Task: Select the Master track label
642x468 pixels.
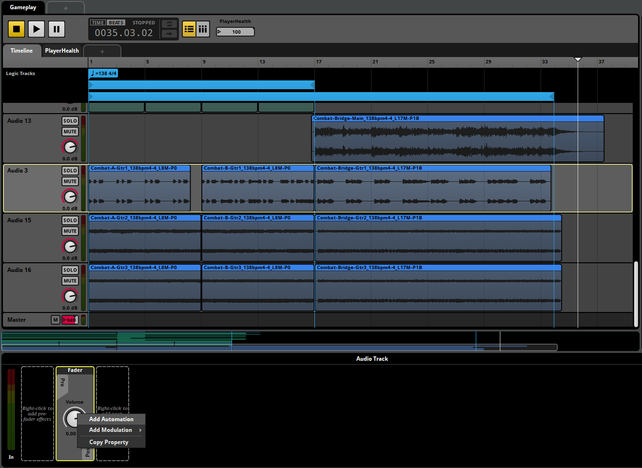Action: 17,320
